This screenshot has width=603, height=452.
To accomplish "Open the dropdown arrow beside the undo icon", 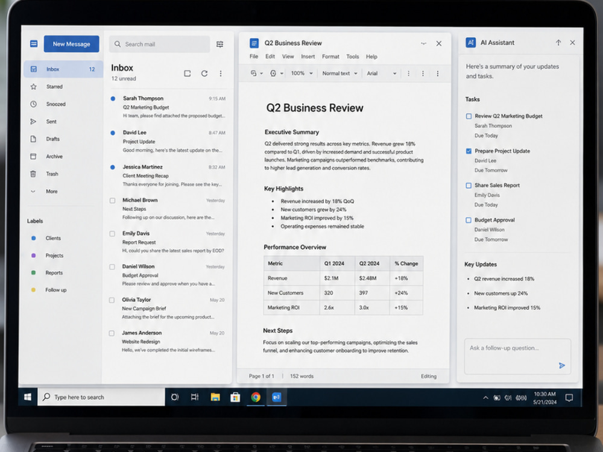I will (x=262, y=74).
